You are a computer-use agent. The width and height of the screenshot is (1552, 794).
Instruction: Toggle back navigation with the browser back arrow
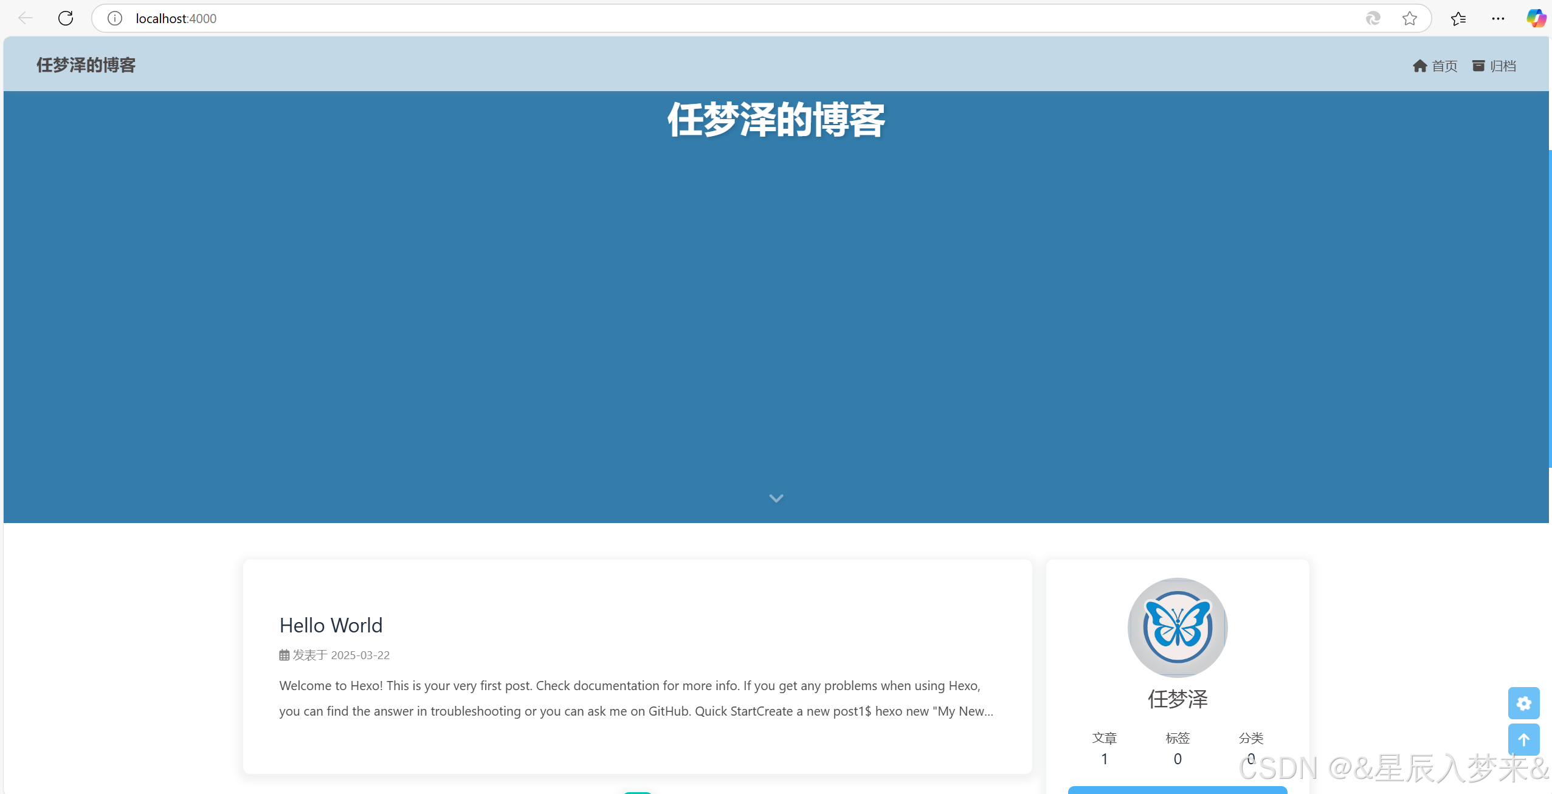(26, 18)
